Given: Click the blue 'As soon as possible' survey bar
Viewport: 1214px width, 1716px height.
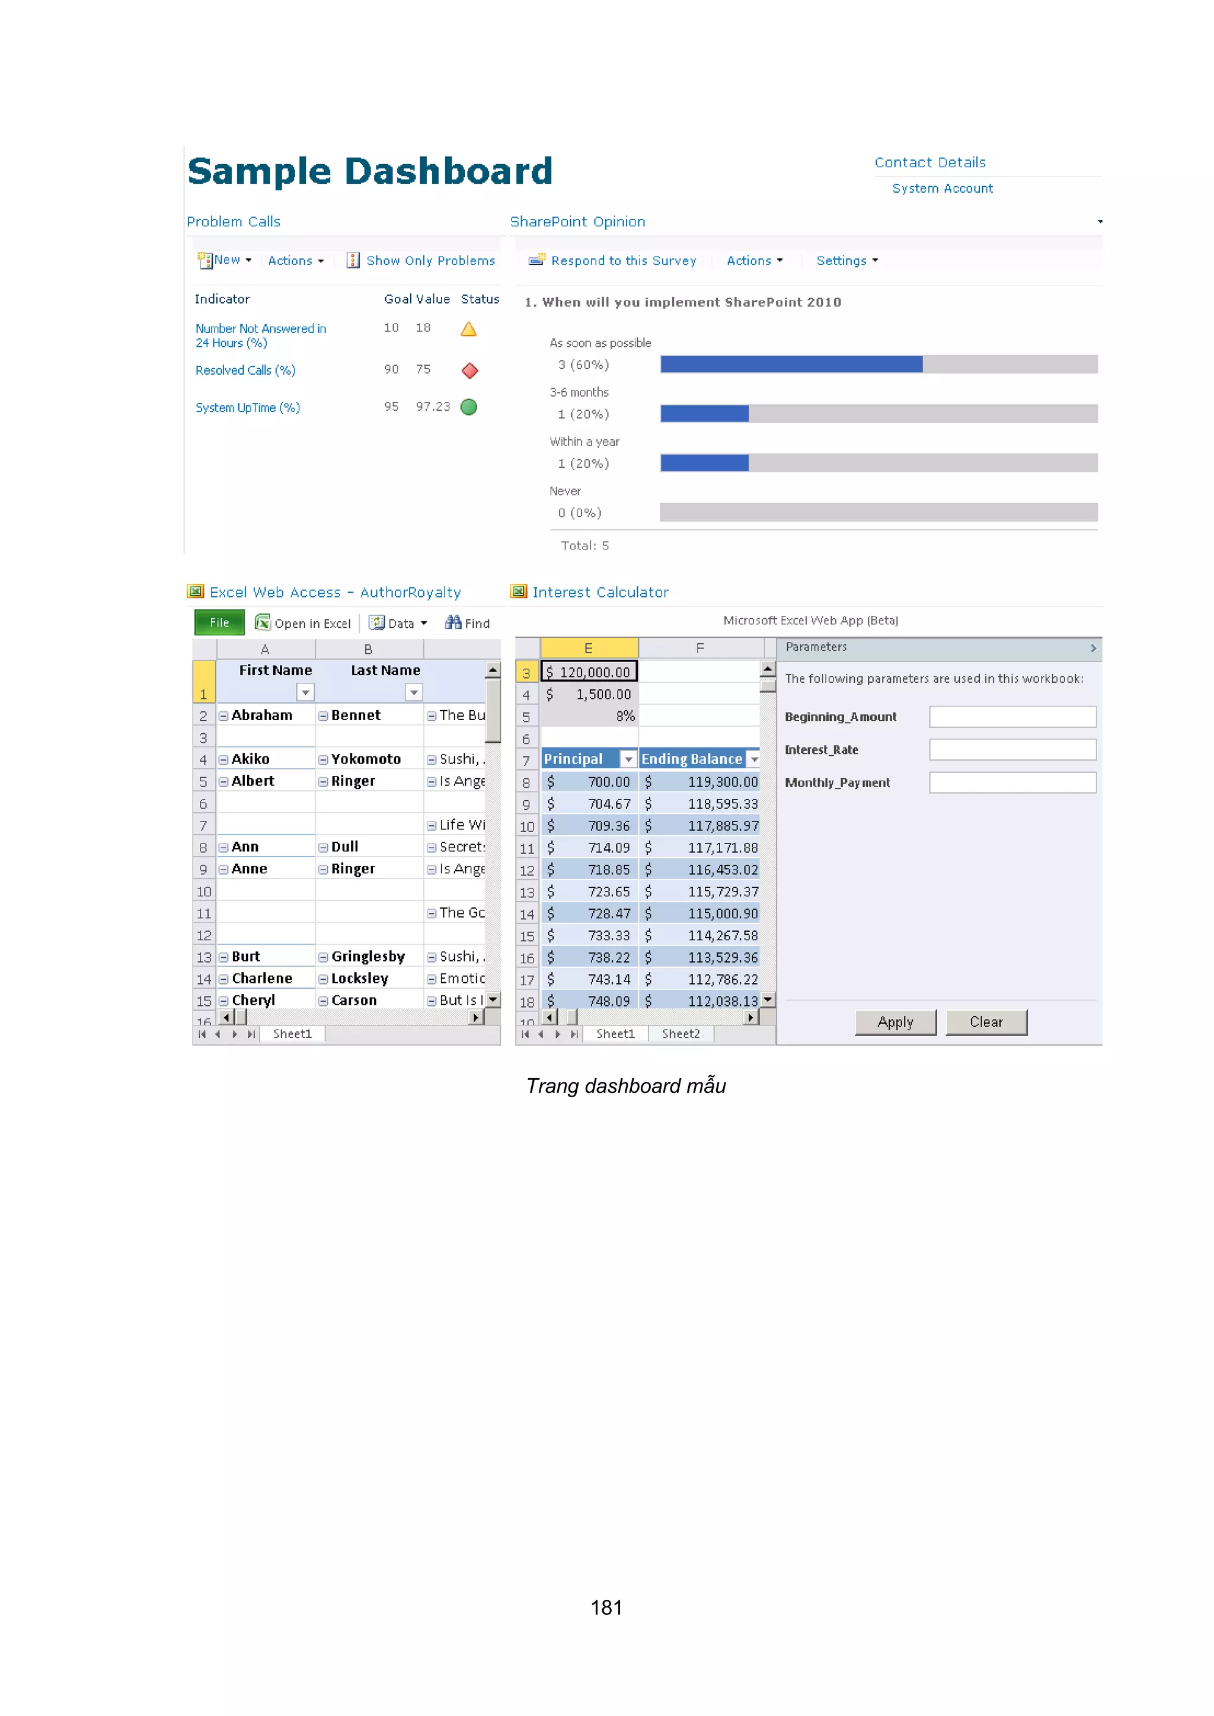Looking at the screenshot, I should coord(791,365).
